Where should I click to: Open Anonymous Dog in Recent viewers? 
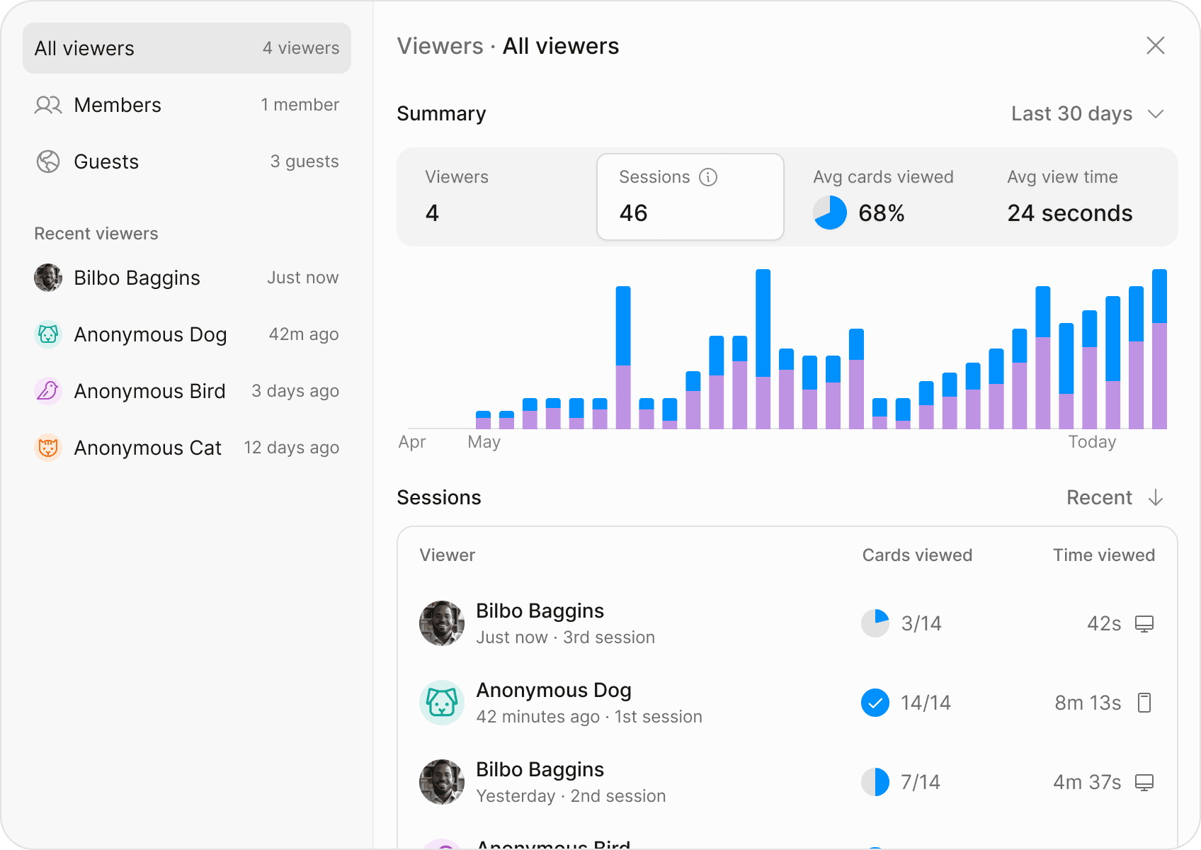[x=187, y=334]
